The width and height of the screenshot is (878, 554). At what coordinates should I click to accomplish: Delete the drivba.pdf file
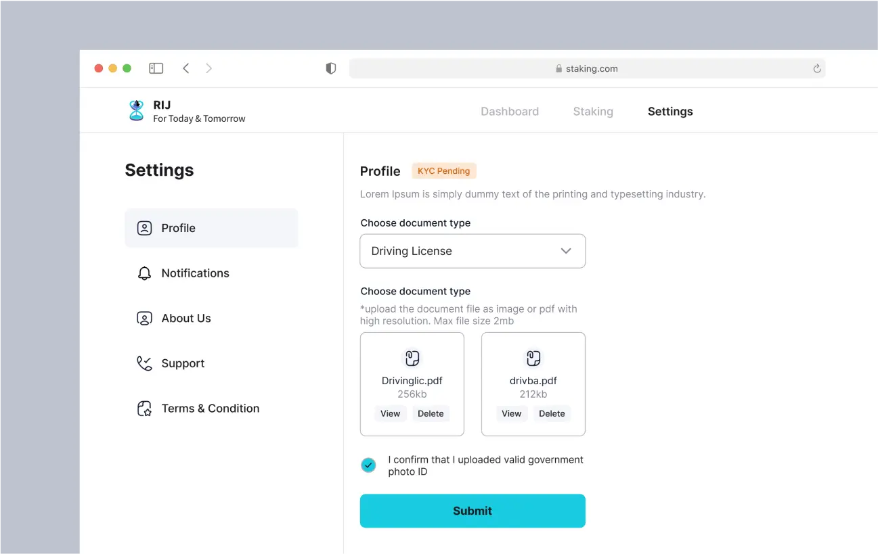point(552,414)
